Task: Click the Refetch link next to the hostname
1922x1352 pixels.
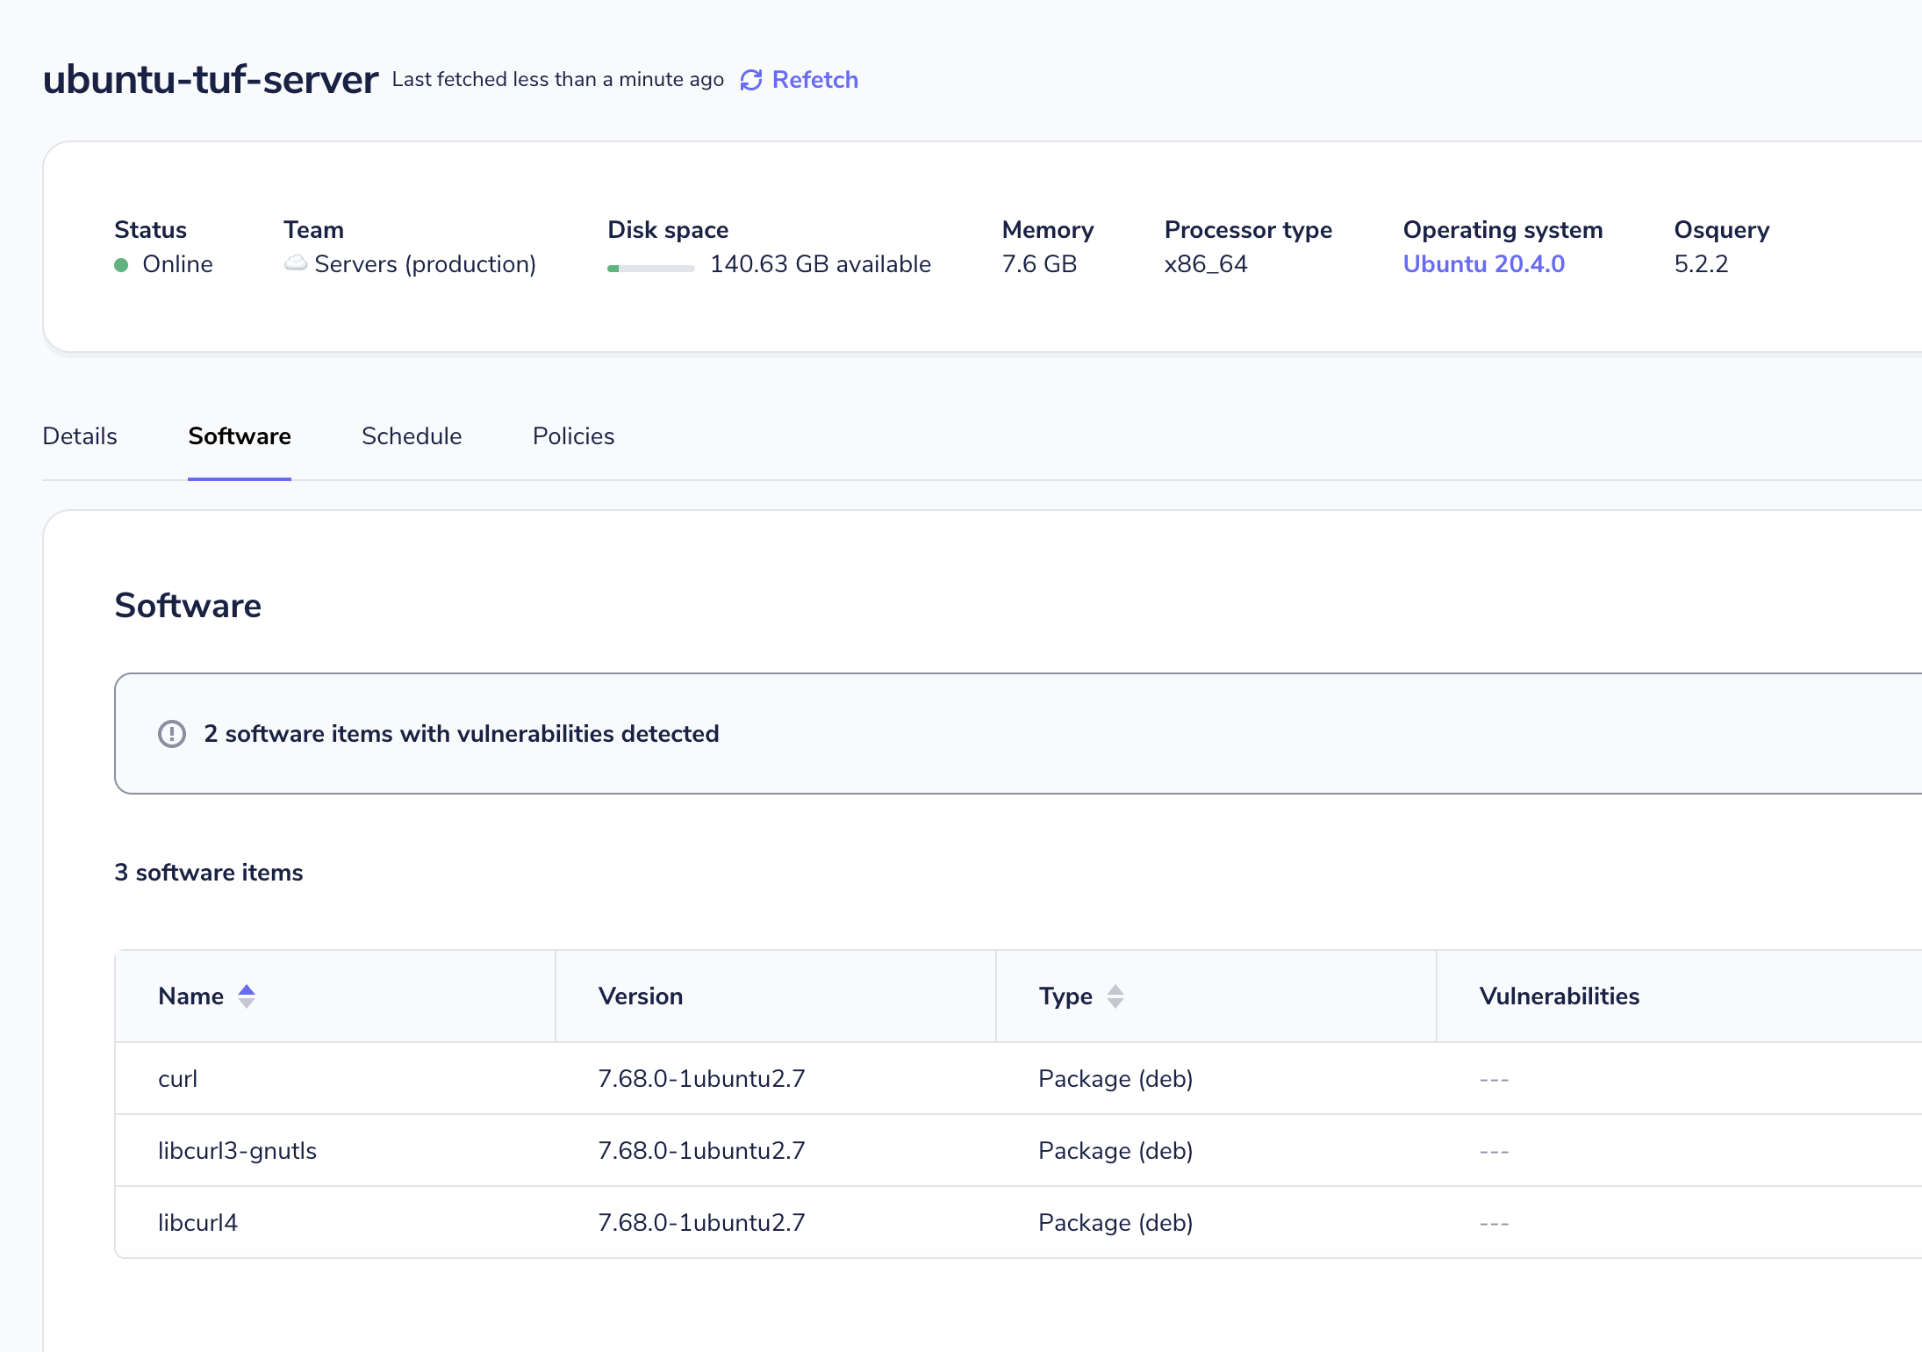Action: [814, 80]
